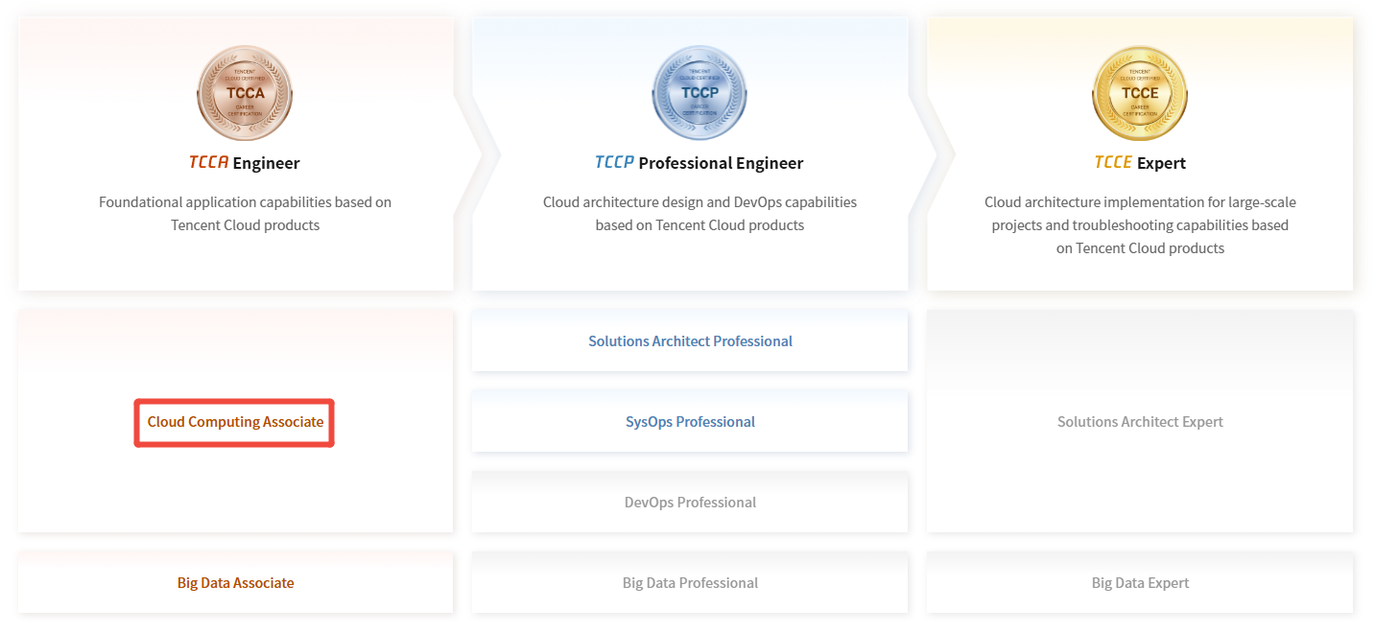
Task: Click the TCCE large-scale projects description
Action: point(1140,225)
